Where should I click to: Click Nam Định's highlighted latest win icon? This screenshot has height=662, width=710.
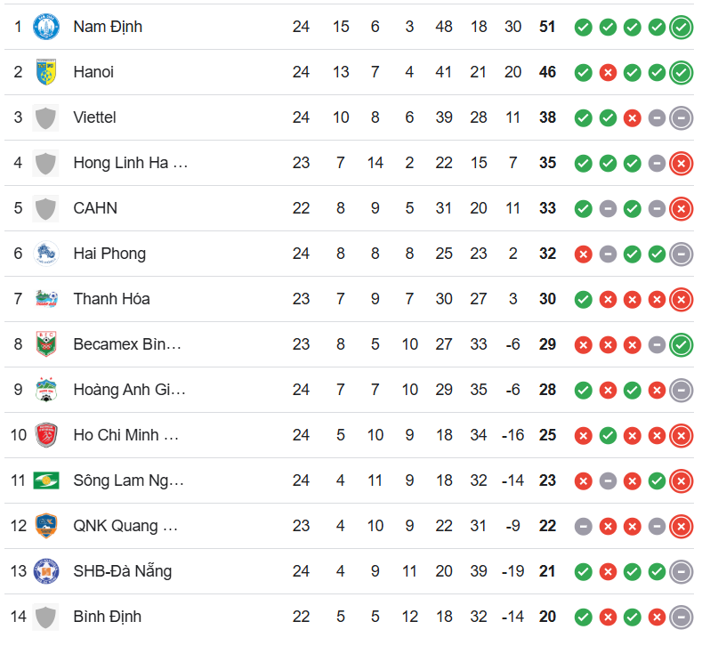pos(682,28)
